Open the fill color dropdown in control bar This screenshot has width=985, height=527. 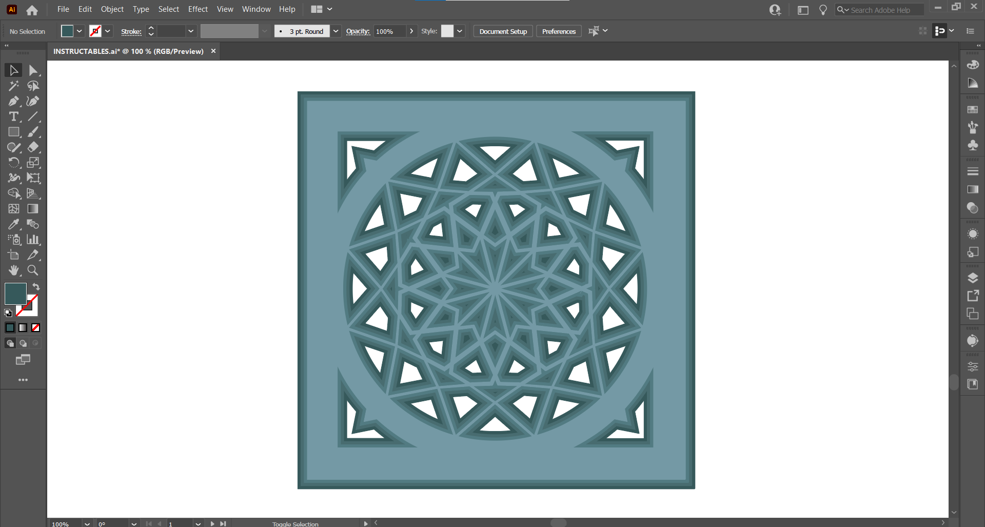[80, 31]
